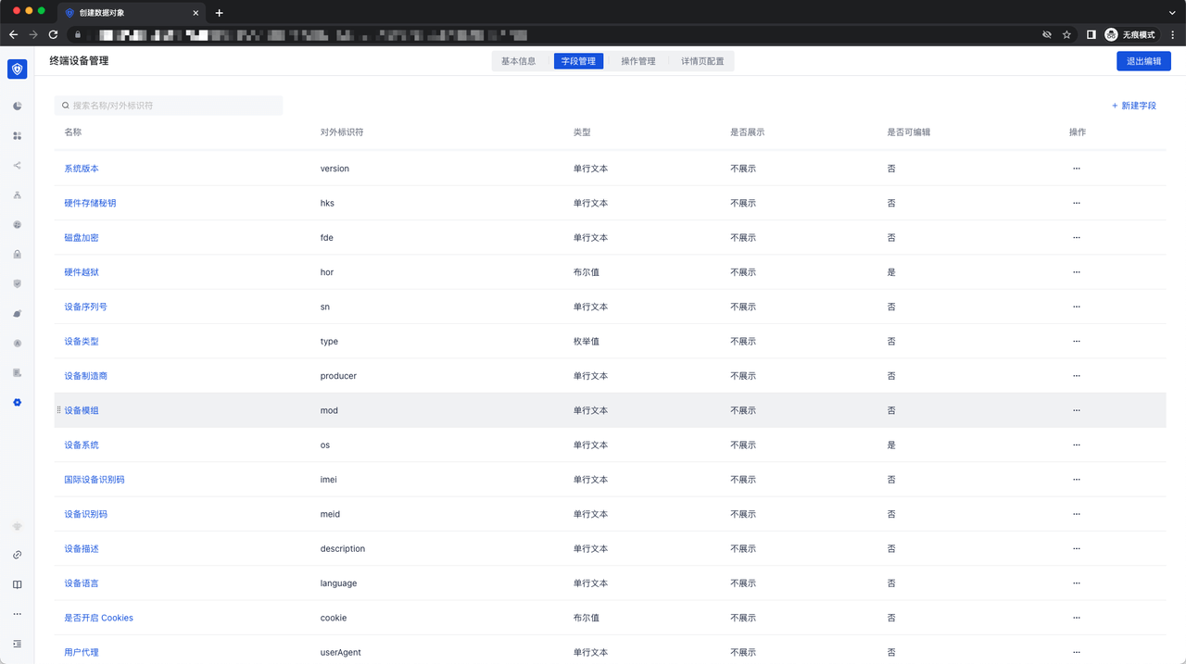Screen dimensions: 1186x664
Task: Open the book documentation icon
Action: pyautogui.click(x=17, y=584)
